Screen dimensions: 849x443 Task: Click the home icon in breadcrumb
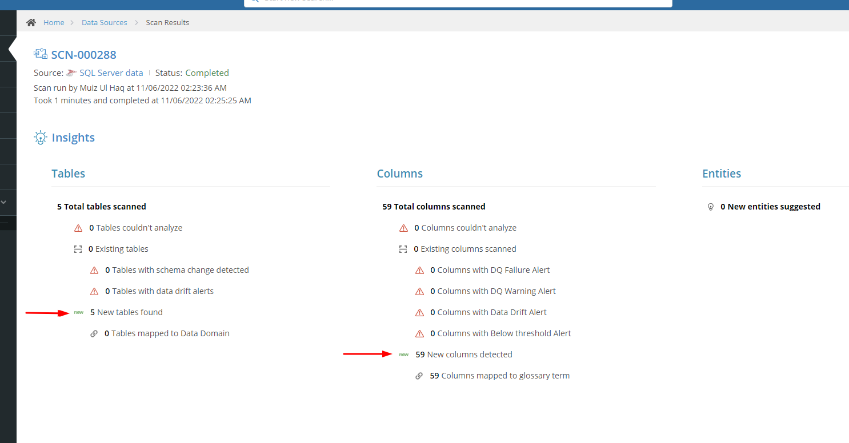[x=31, y=22]
